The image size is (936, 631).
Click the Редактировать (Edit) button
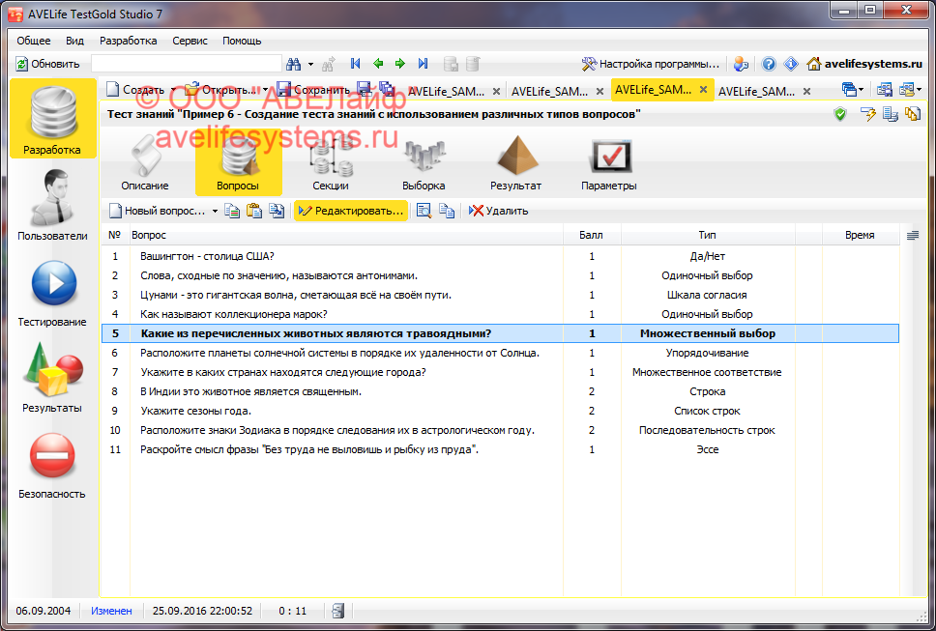tap(351, 211)
